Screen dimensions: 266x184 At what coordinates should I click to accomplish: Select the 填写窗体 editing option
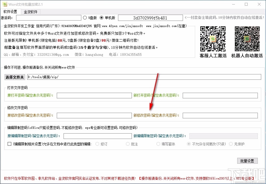click(158, 144)
